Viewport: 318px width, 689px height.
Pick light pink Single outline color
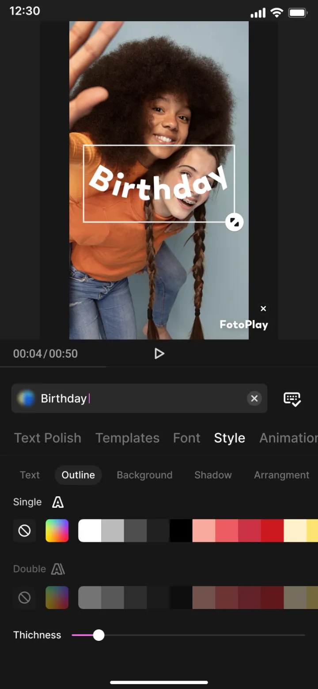click(204, 530)
